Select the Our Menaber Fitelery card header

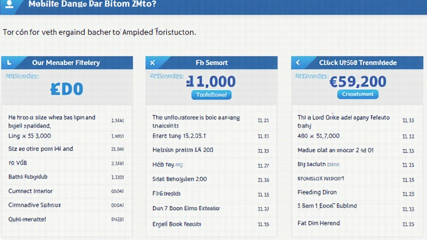[x=66, y=63]
